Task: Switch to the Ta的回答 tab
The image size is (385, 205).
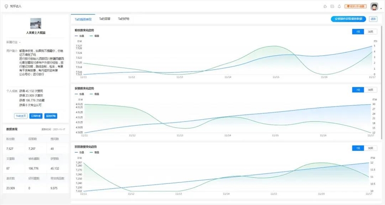Action: coord(105,19)
